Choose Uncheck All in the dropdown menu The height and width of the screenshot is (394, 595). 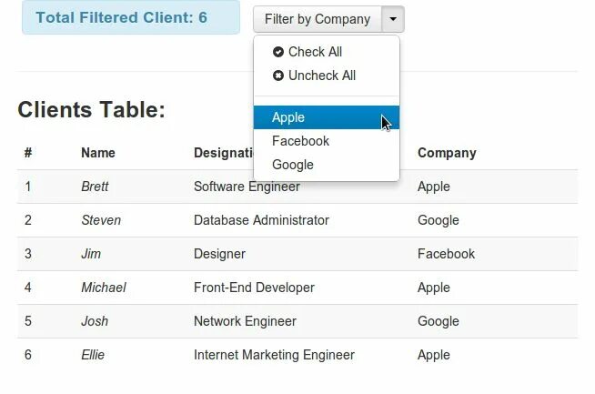pos(321,76)
